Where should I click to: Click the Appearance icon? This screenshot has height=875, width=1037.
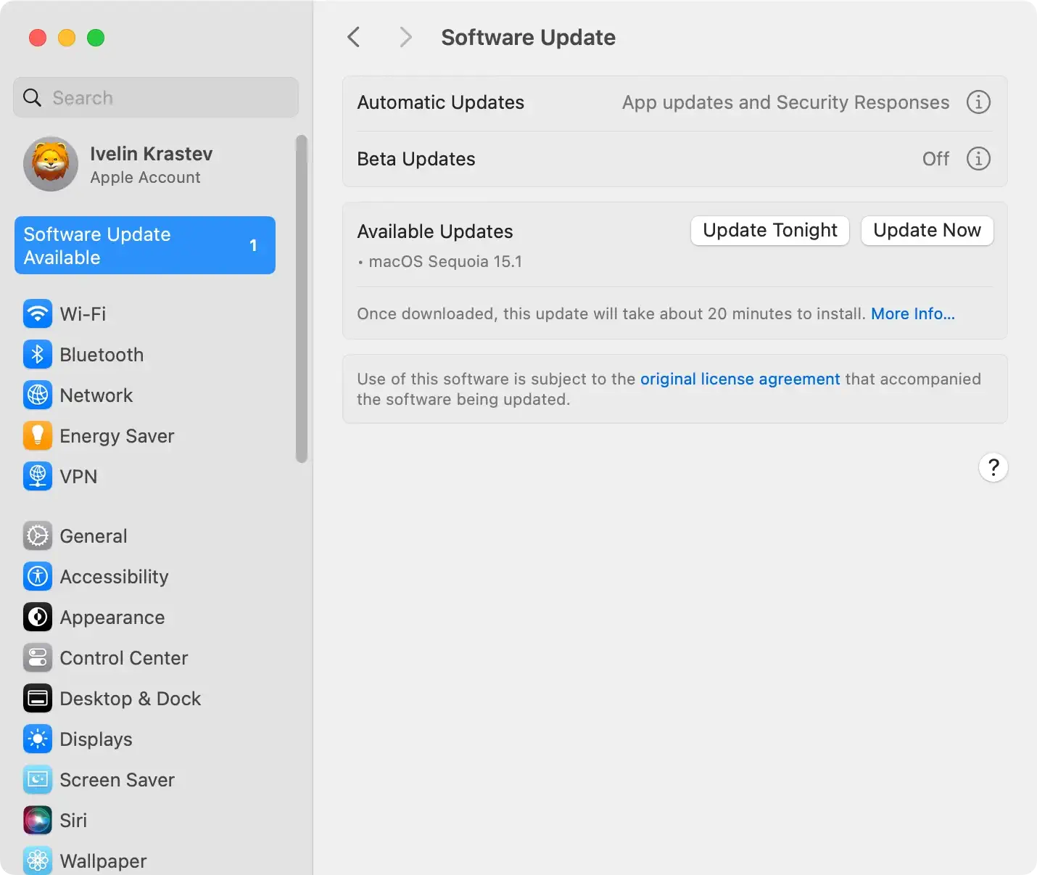point(38,617)
